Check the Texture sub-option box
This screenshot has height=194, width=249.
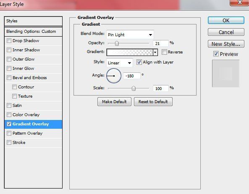tap(14, 96)
